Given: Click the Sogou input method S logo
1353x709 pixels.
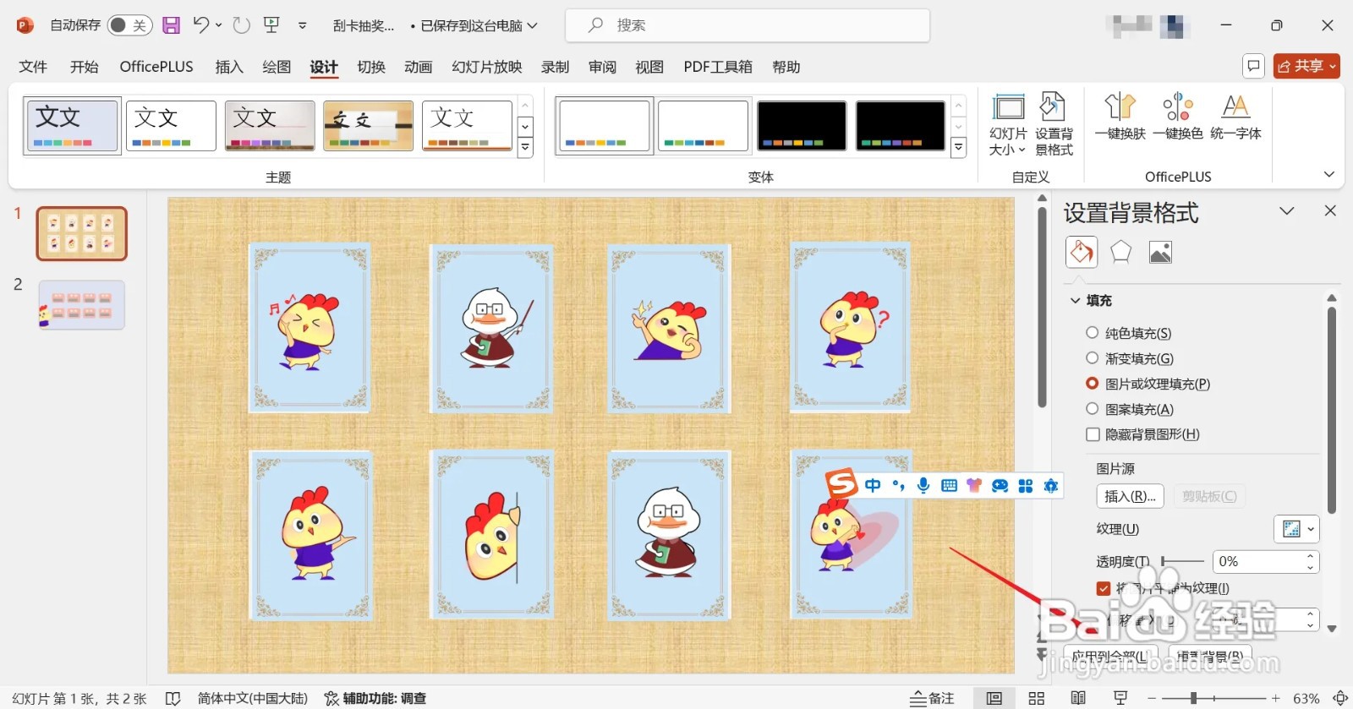Looking at the screenshot, I should 841,484.
